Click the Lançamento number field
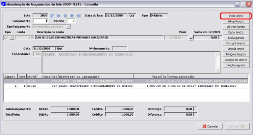Viewport: 253px width, 135px height. [x=41, y=21]
